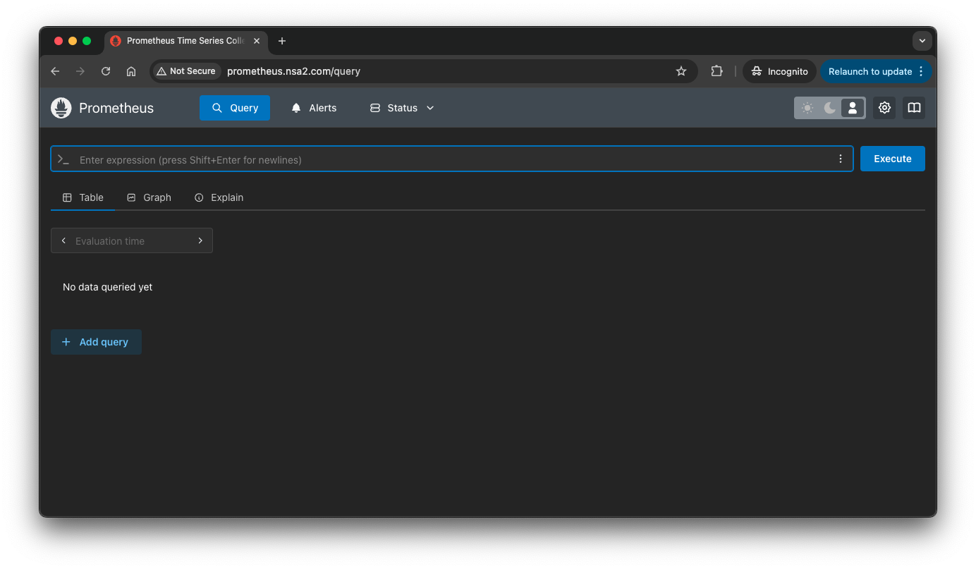Screen dimensions: 976x569
Task: Switch to light theme sun icon
Action: tap(807, 108)
